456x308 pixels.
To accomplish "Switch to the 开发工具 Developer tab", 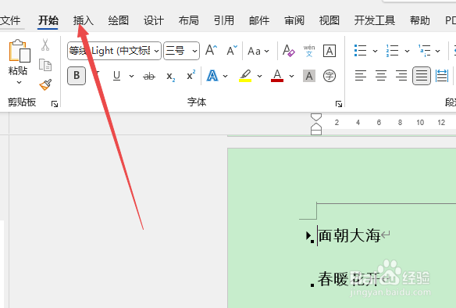I will click(375, 20).
